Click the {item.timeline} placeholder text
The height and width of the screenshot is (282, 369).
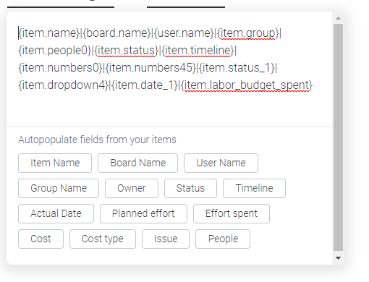(198, 51)
